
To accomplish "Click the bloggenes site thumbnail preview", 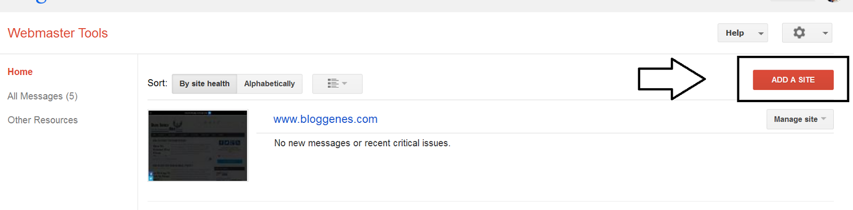I will [198, 146].
